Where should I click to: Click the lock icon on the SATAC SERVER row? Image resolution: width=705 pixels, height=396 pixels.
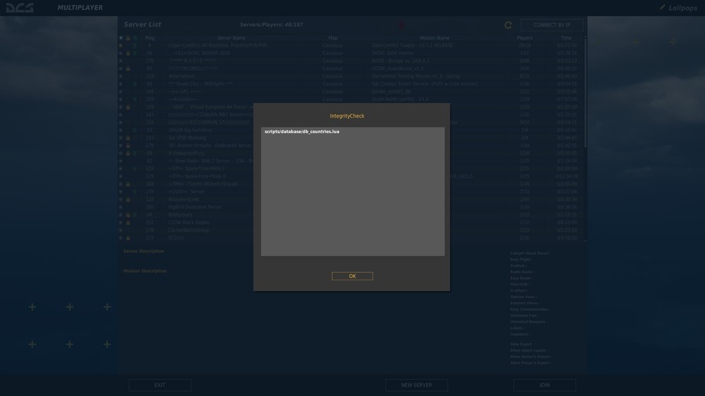pyautogui.click(x=128, y=53)
